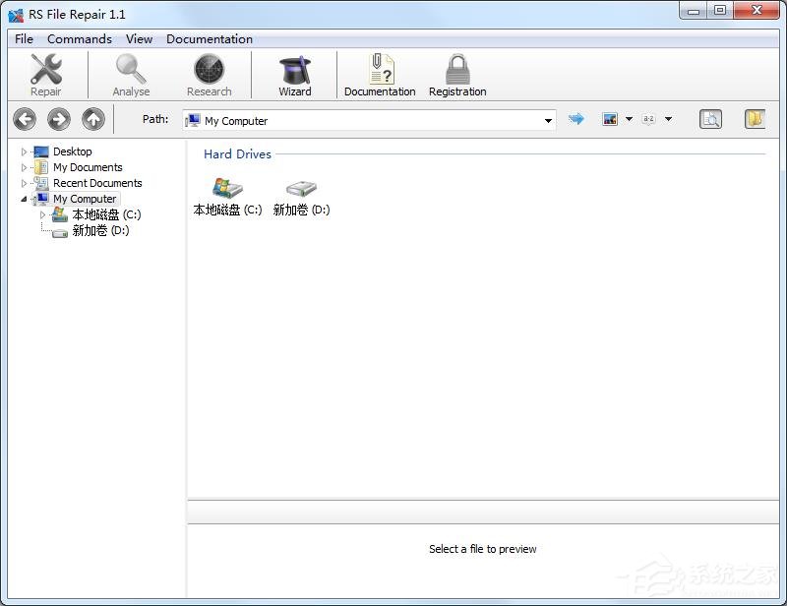Open the File menu

point(24,39)
